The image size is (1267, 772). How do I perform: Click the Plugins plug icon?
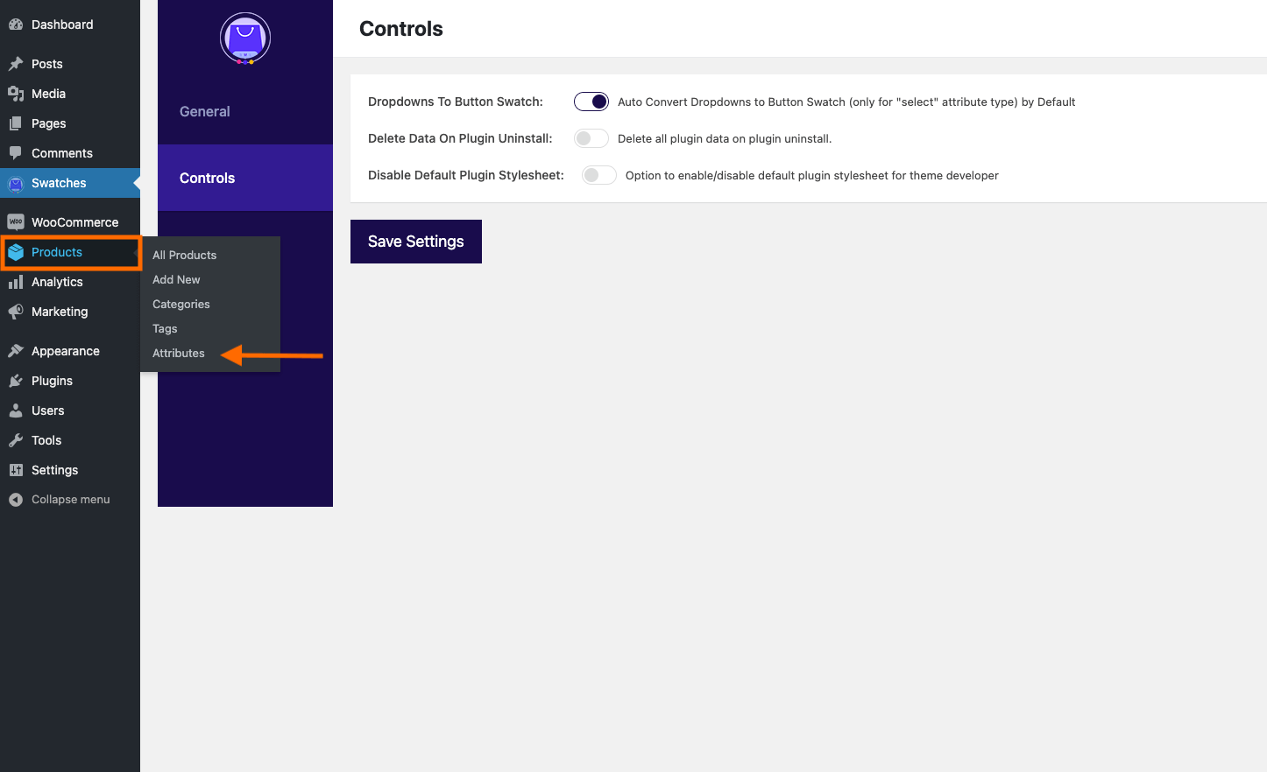(x=16, y=381)
